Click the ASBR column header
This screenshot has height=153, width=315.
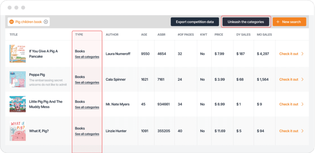(161, 35)
